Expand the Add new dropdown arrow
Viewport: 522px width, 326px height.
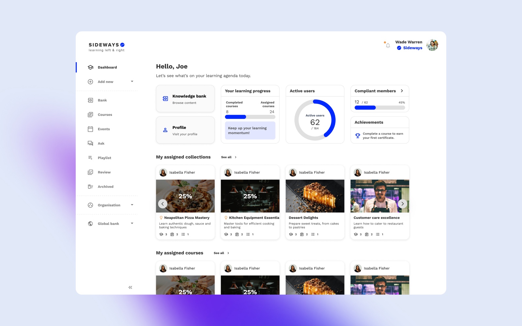132,81
